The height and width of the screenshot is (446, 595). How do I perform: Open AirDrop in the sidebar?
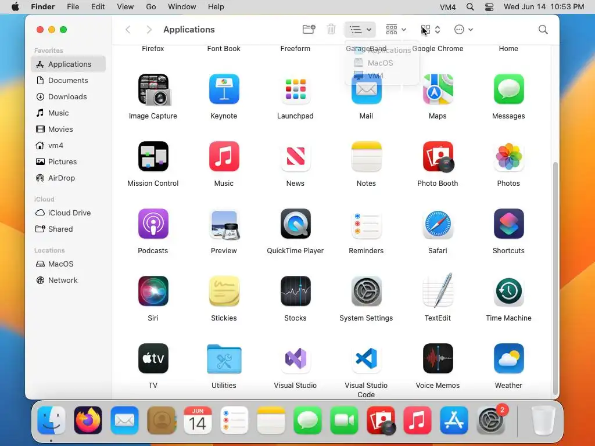click(x=69, y=178)
